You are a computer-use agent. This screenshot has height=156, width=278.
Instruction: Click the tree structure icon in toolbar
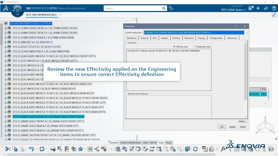click(97, 149)
